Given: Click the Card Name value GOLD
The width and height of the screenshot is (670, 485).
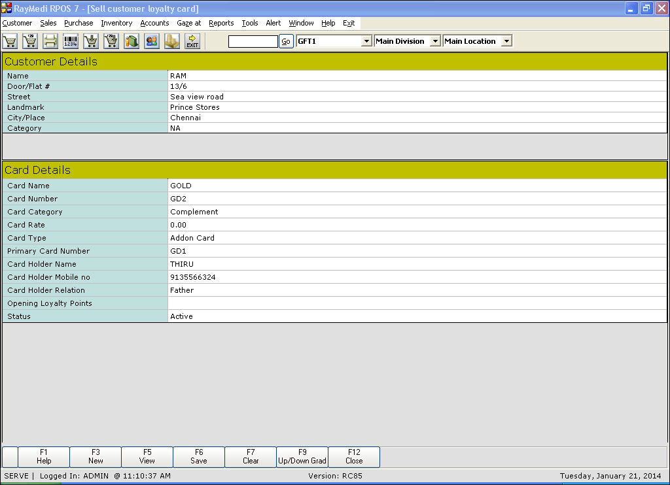Looking at the screenshot, I should pyautogui.click(x=181, y=186).
